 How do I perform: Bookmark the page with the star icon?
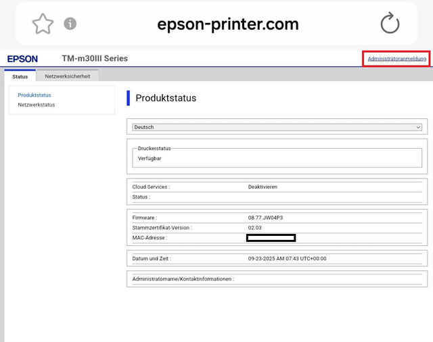tap(43, 24)
